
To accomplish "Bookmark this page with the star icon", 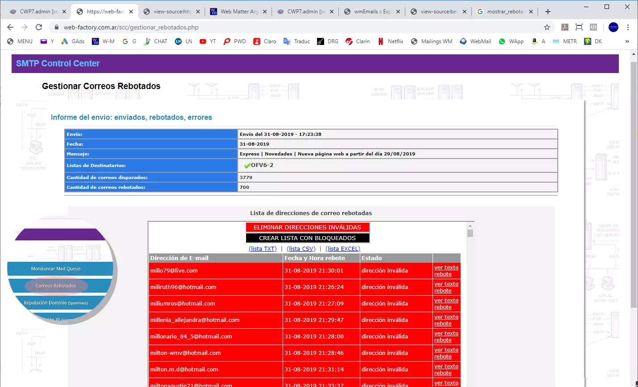I will pos(547,27).
